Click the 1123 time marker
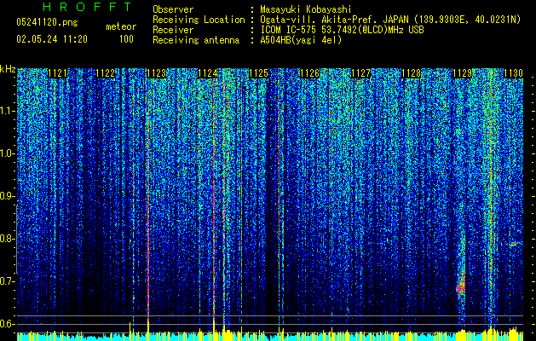The width and height of the screenshot is (536, 341). coord(156,73)
